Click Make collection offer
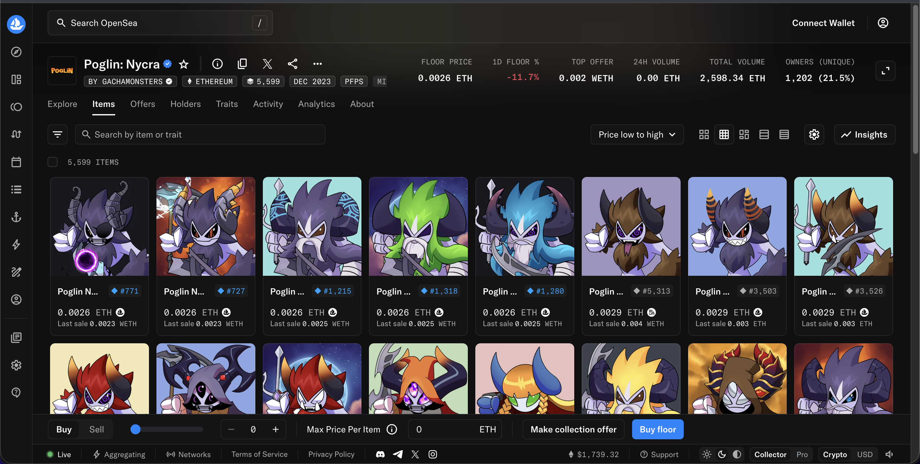Screen dimensions: 920x464 [573, 429]
